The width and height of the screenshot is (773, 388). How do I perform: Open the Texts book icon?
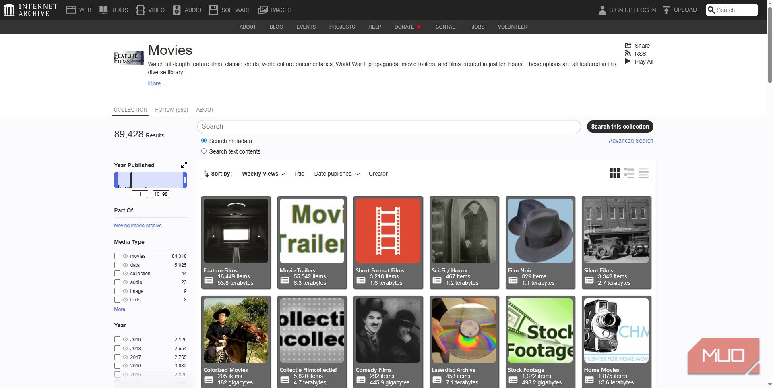point(103,10)
